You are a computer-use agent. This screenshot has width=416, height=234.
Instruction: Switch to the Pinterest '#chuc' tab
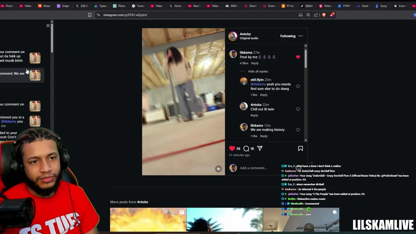point(325,6)
